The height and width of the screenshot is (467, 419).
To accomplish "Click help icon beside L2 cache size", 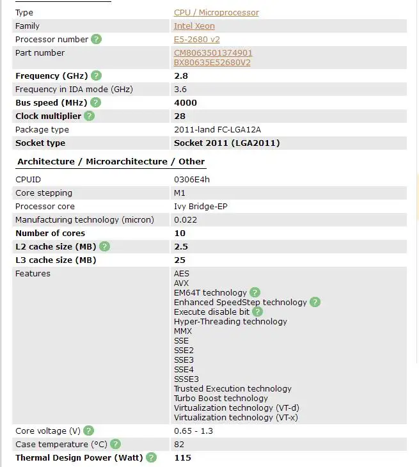I will 104,246.
